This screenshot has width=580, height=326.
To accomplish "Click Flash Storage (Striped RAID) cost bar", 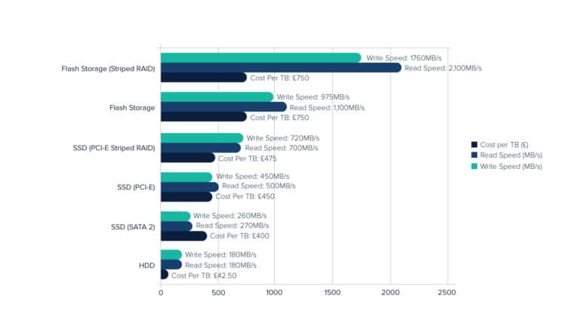I will 204,77.
